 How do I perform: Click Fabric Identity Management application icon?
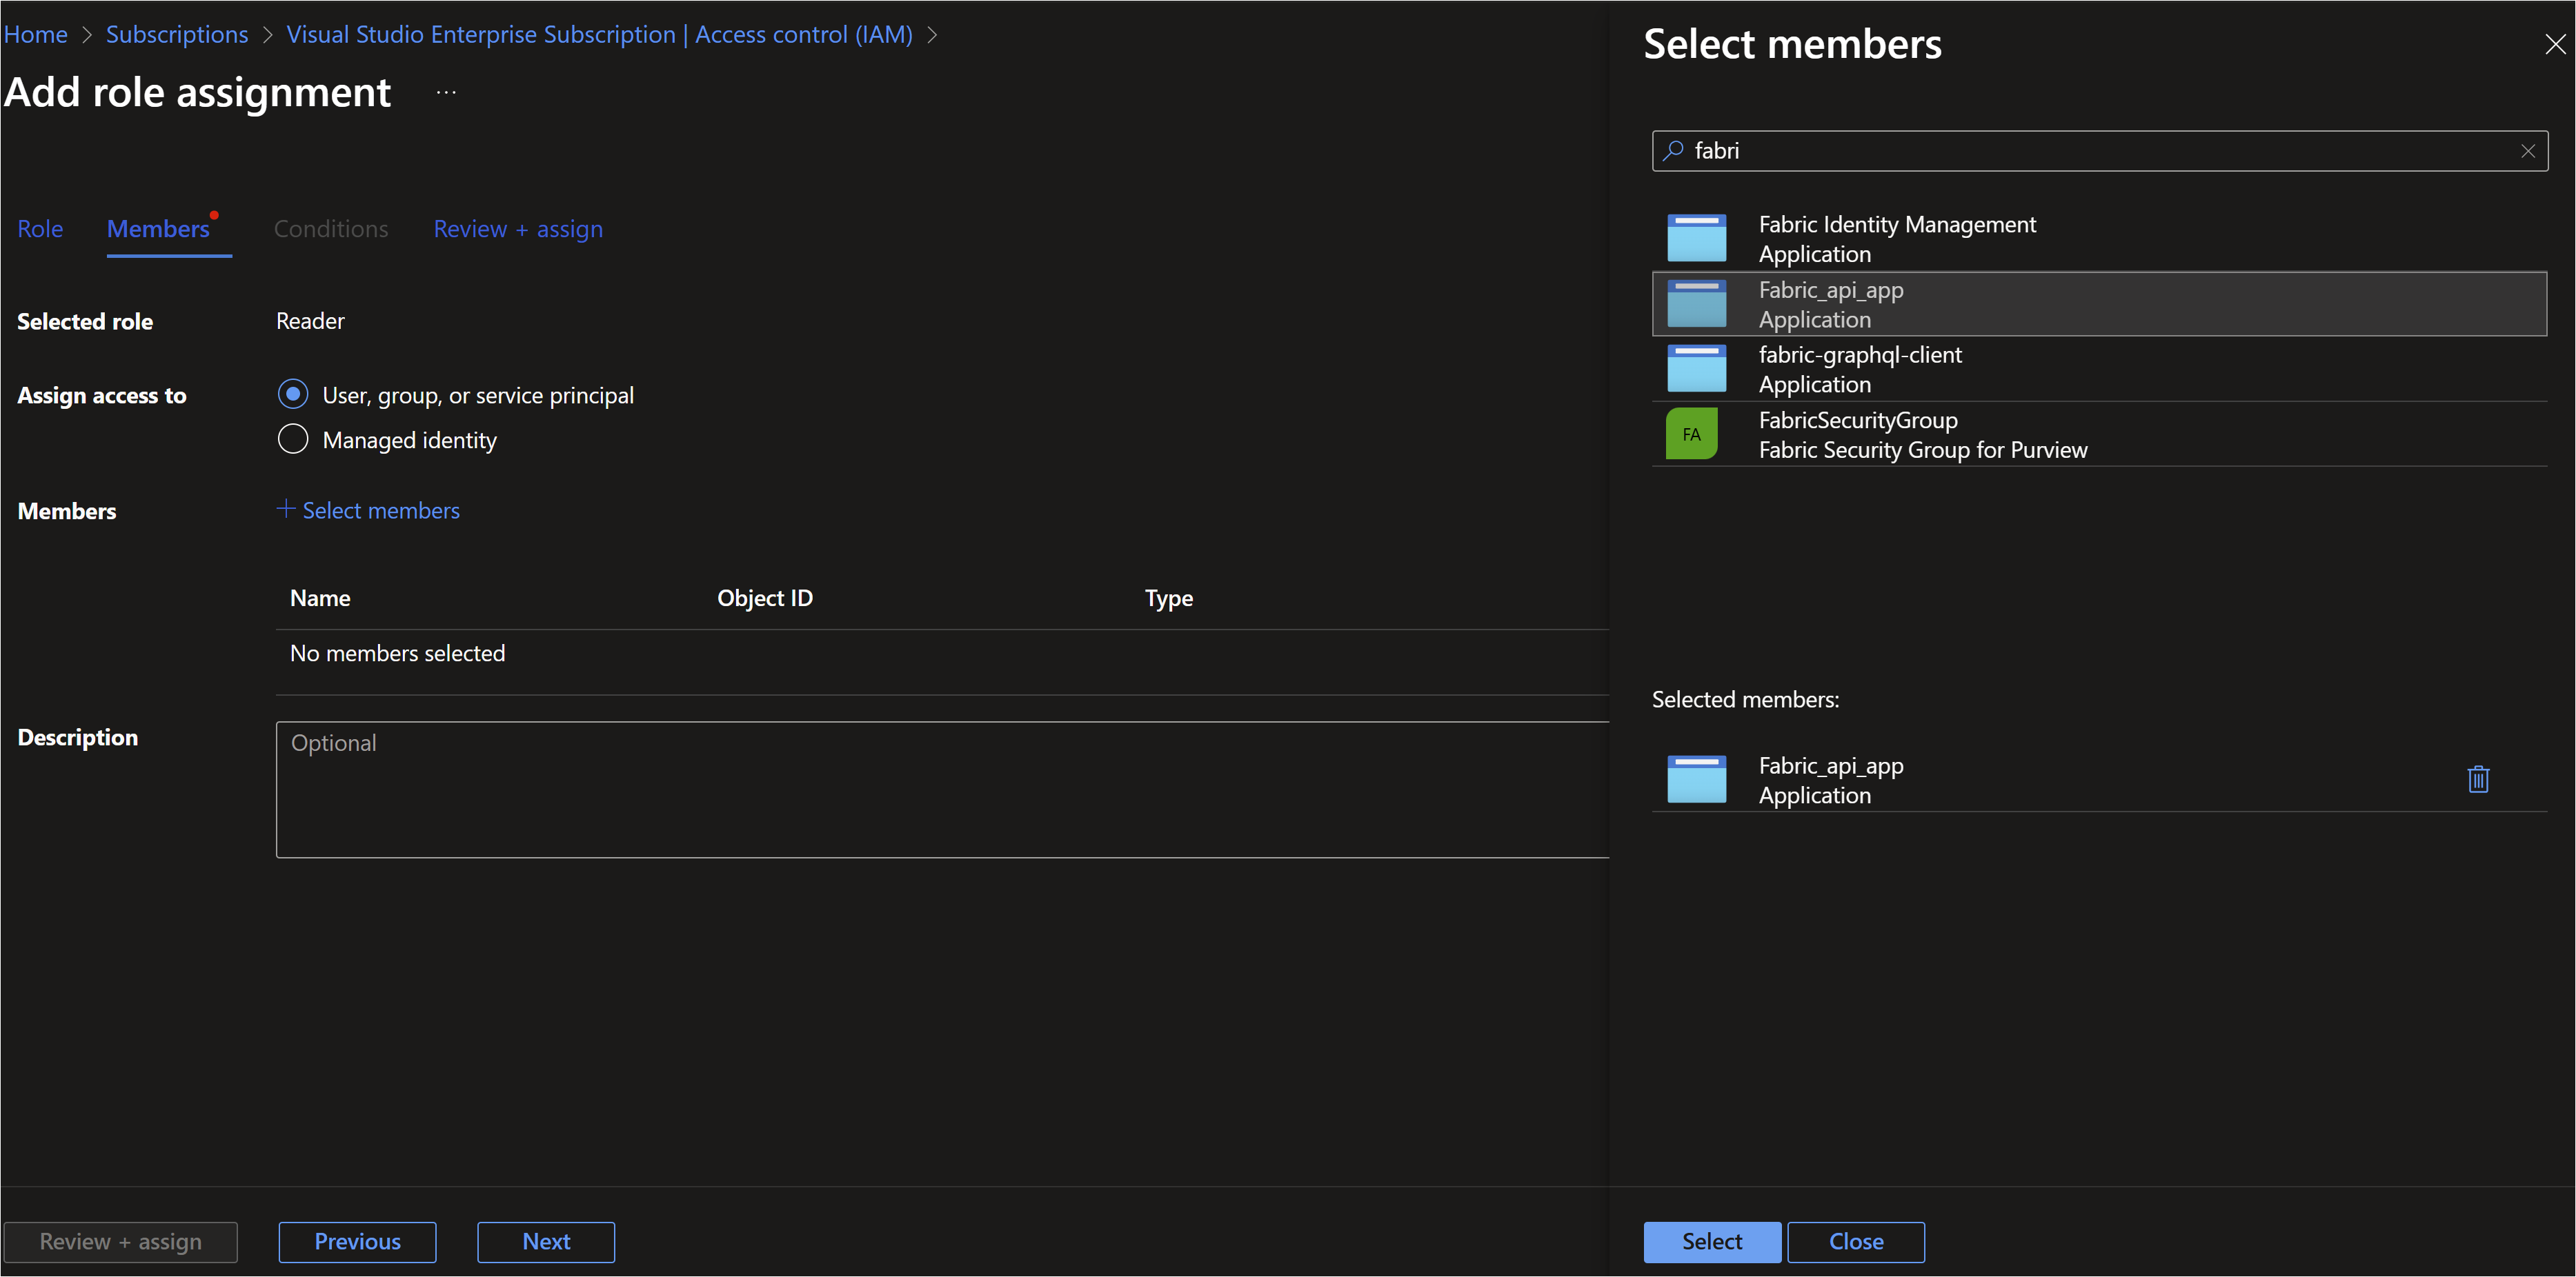(x=1696, y=238)
